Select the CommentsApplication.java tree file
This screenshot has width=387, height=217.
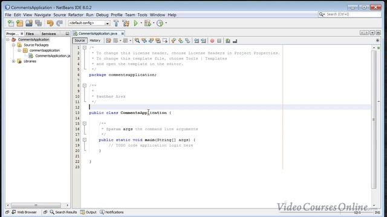[x=50, y=56]
